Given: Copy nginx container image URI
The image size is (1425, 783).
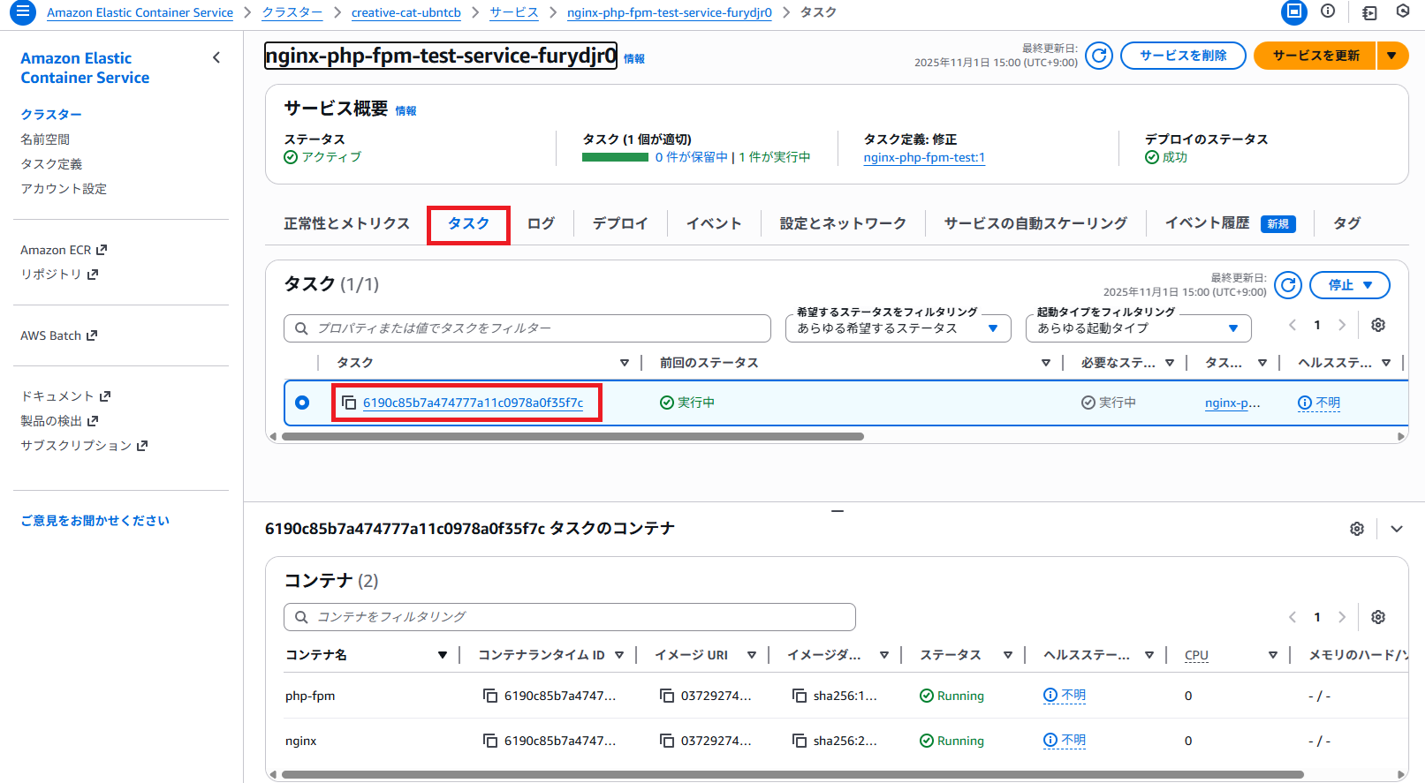Looking at the screenshot, I should click(x=667, y=741).
